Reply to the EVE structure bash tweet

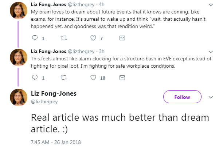35,77
